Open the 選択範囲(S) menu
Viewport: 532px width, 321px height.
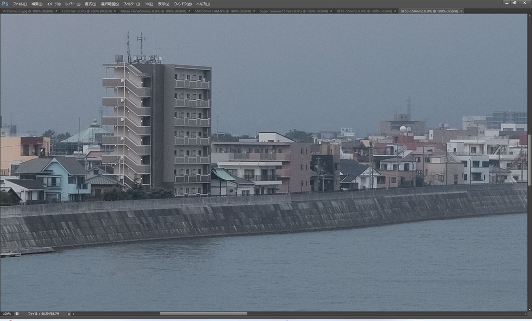pos(110,4)
